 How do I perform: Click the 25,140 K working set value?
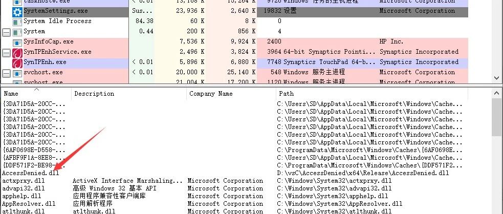(x=242, y=73)
